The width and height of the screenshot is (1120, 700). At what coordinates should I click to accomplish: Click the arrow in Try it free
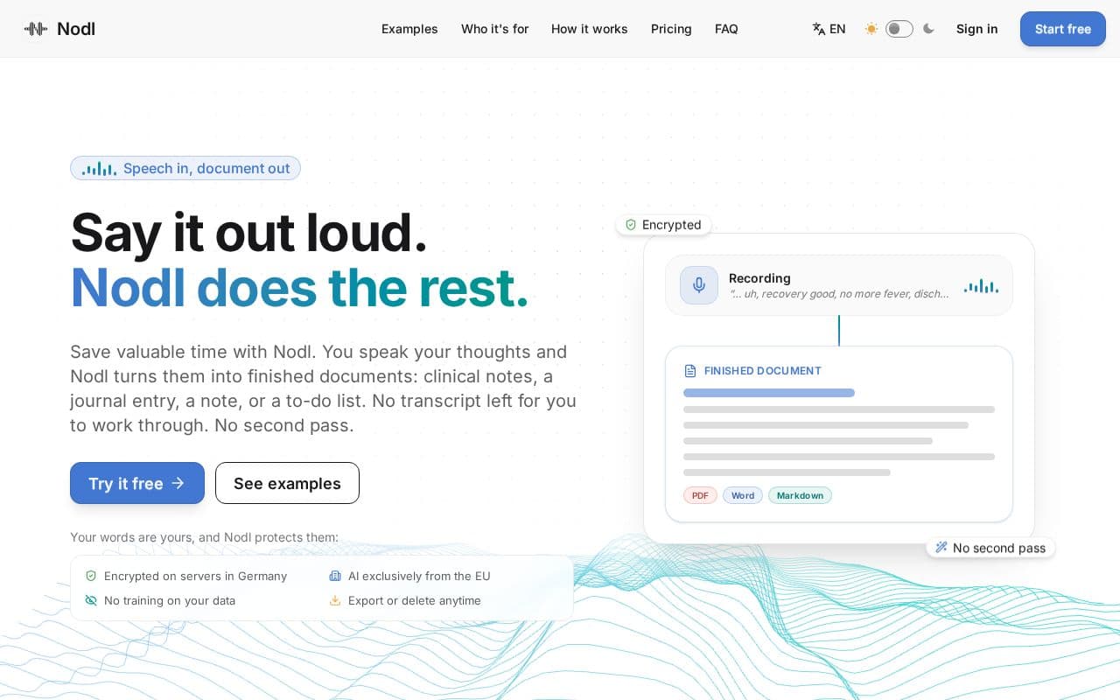(x=178, y=483)
